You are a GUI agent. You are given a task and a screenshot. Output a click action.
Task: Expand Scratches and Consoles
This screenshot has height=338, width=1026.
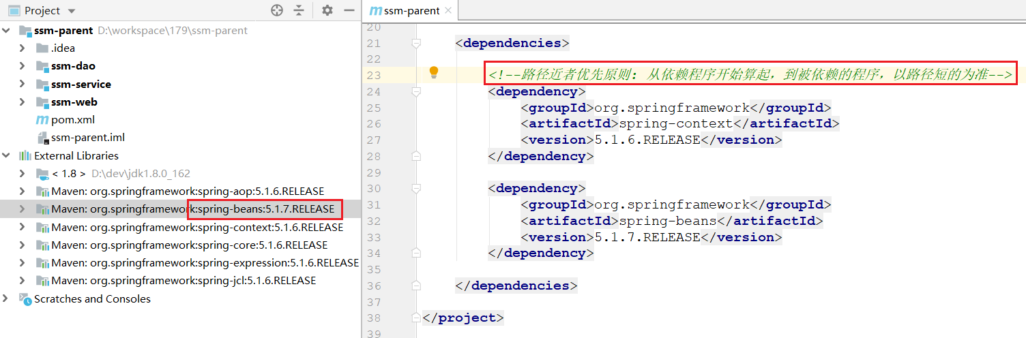(6, 298)
